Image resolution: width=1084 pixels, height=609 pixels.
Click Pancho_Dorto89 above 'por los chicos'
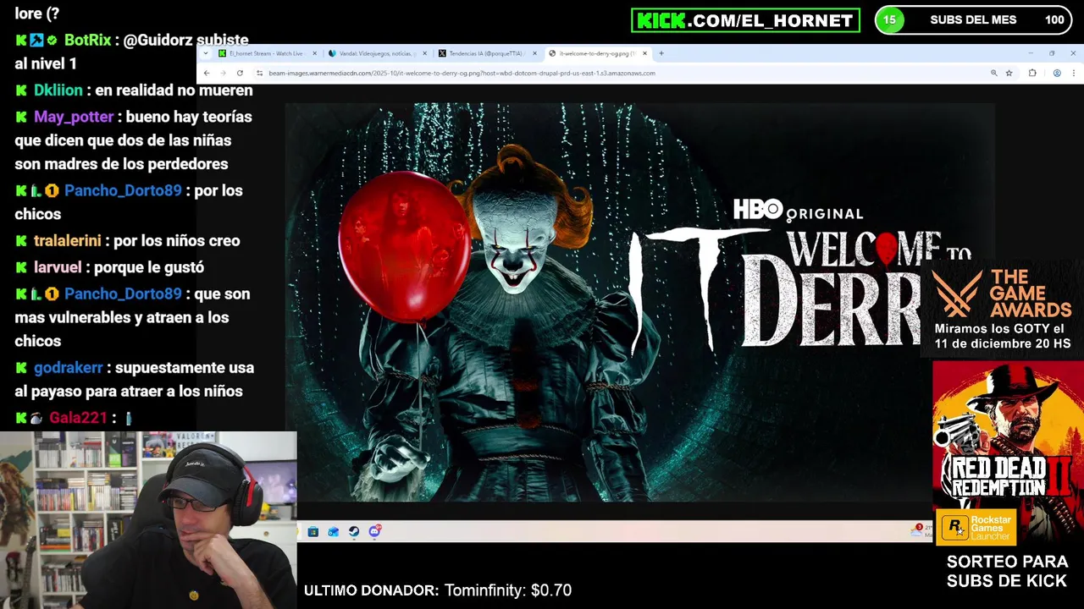(123, 190)
